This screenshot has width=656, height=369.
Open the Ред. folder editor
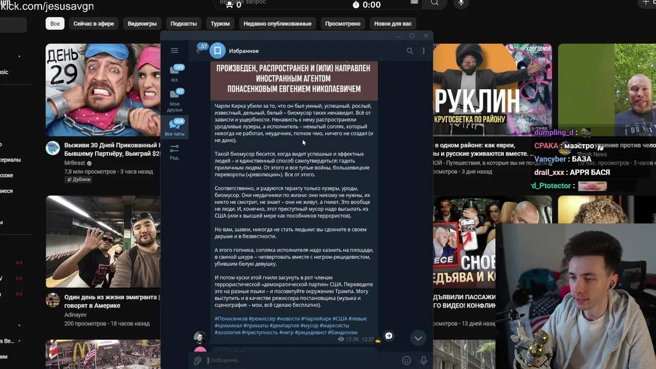pos(174,152)
